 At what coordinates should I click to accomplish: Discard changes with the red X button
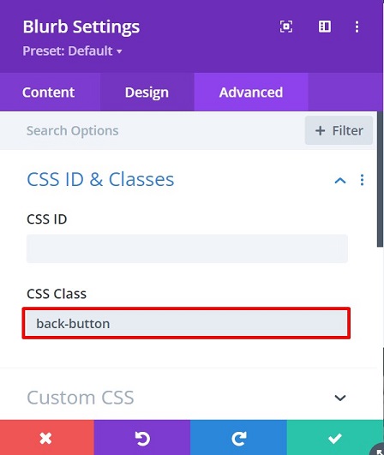[x=47, y=437]
